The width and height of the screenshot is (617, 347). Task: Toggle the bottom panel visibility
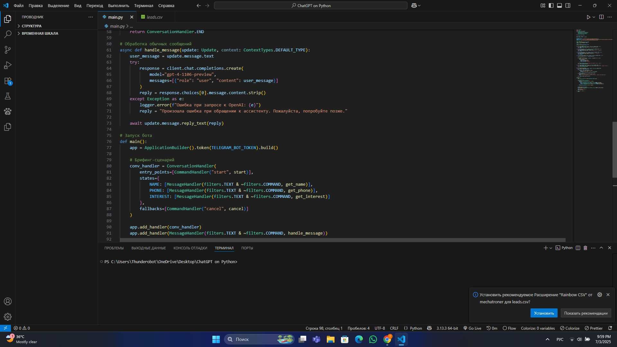pyautogui.click(x=559, y=5)
